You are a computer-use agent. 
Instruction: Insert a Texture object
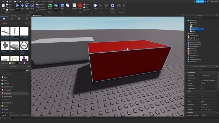(x=5, y=83)
